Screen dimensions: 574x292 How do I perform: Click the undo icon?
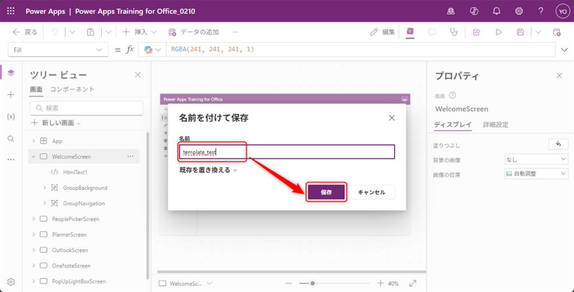(x=54, y=32)
